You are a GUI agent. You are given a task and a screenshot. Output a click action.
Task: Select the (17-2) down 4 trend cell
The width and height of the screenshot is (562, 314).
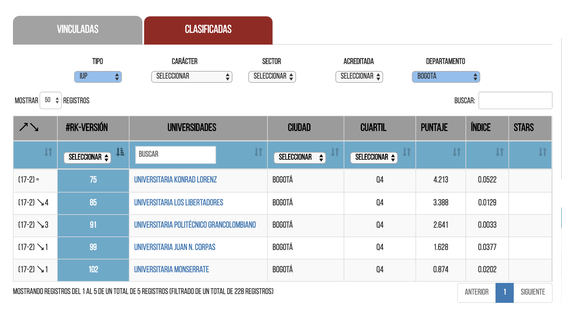tap(35, 203)
